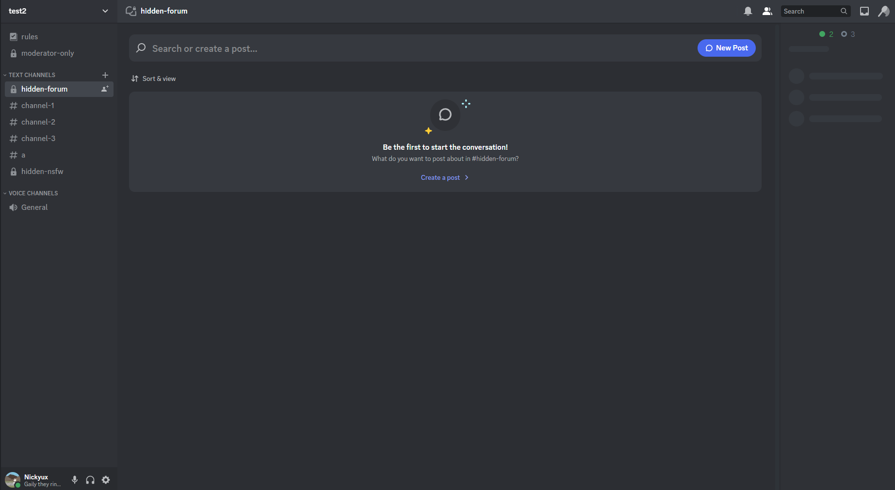Open the inbox icon
Viewport: 895px width, 490px height.
[x=864, y=11]
